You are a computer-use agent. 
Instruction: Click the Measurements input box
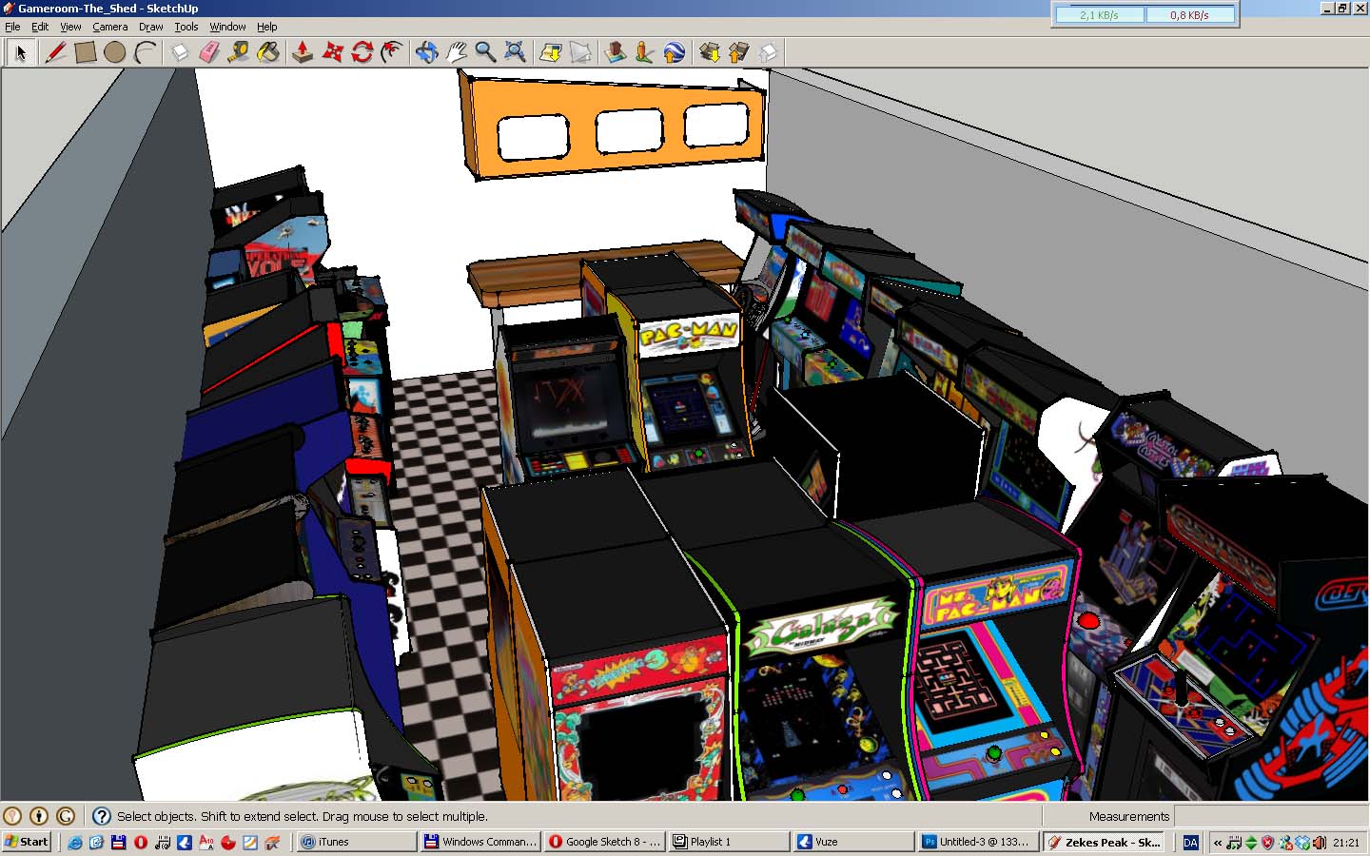click(1270, 816)
